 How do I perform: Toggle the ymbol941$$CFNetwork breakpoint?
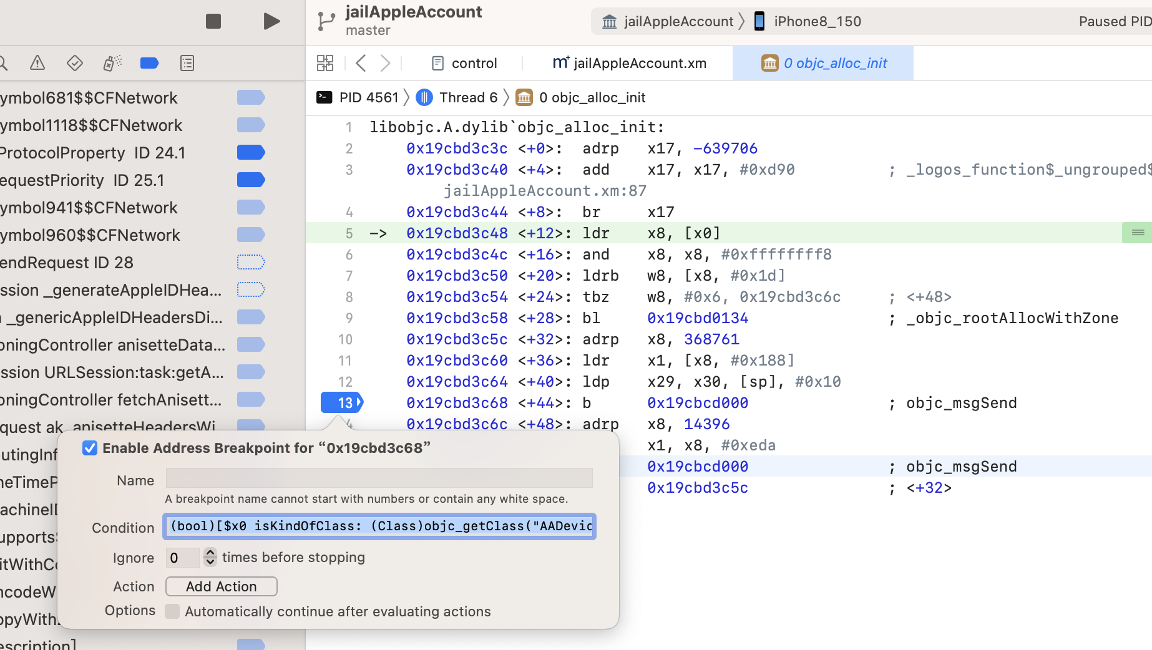(x=251, y=207)
